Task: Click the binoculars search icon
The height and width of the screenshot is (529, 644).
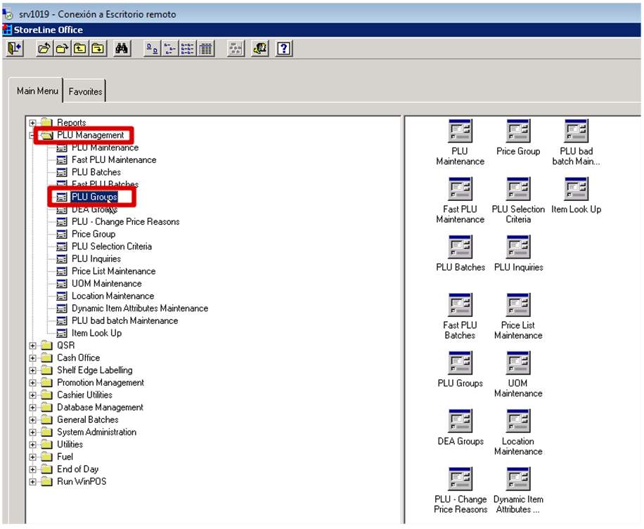Action: [x=122, y=48]
